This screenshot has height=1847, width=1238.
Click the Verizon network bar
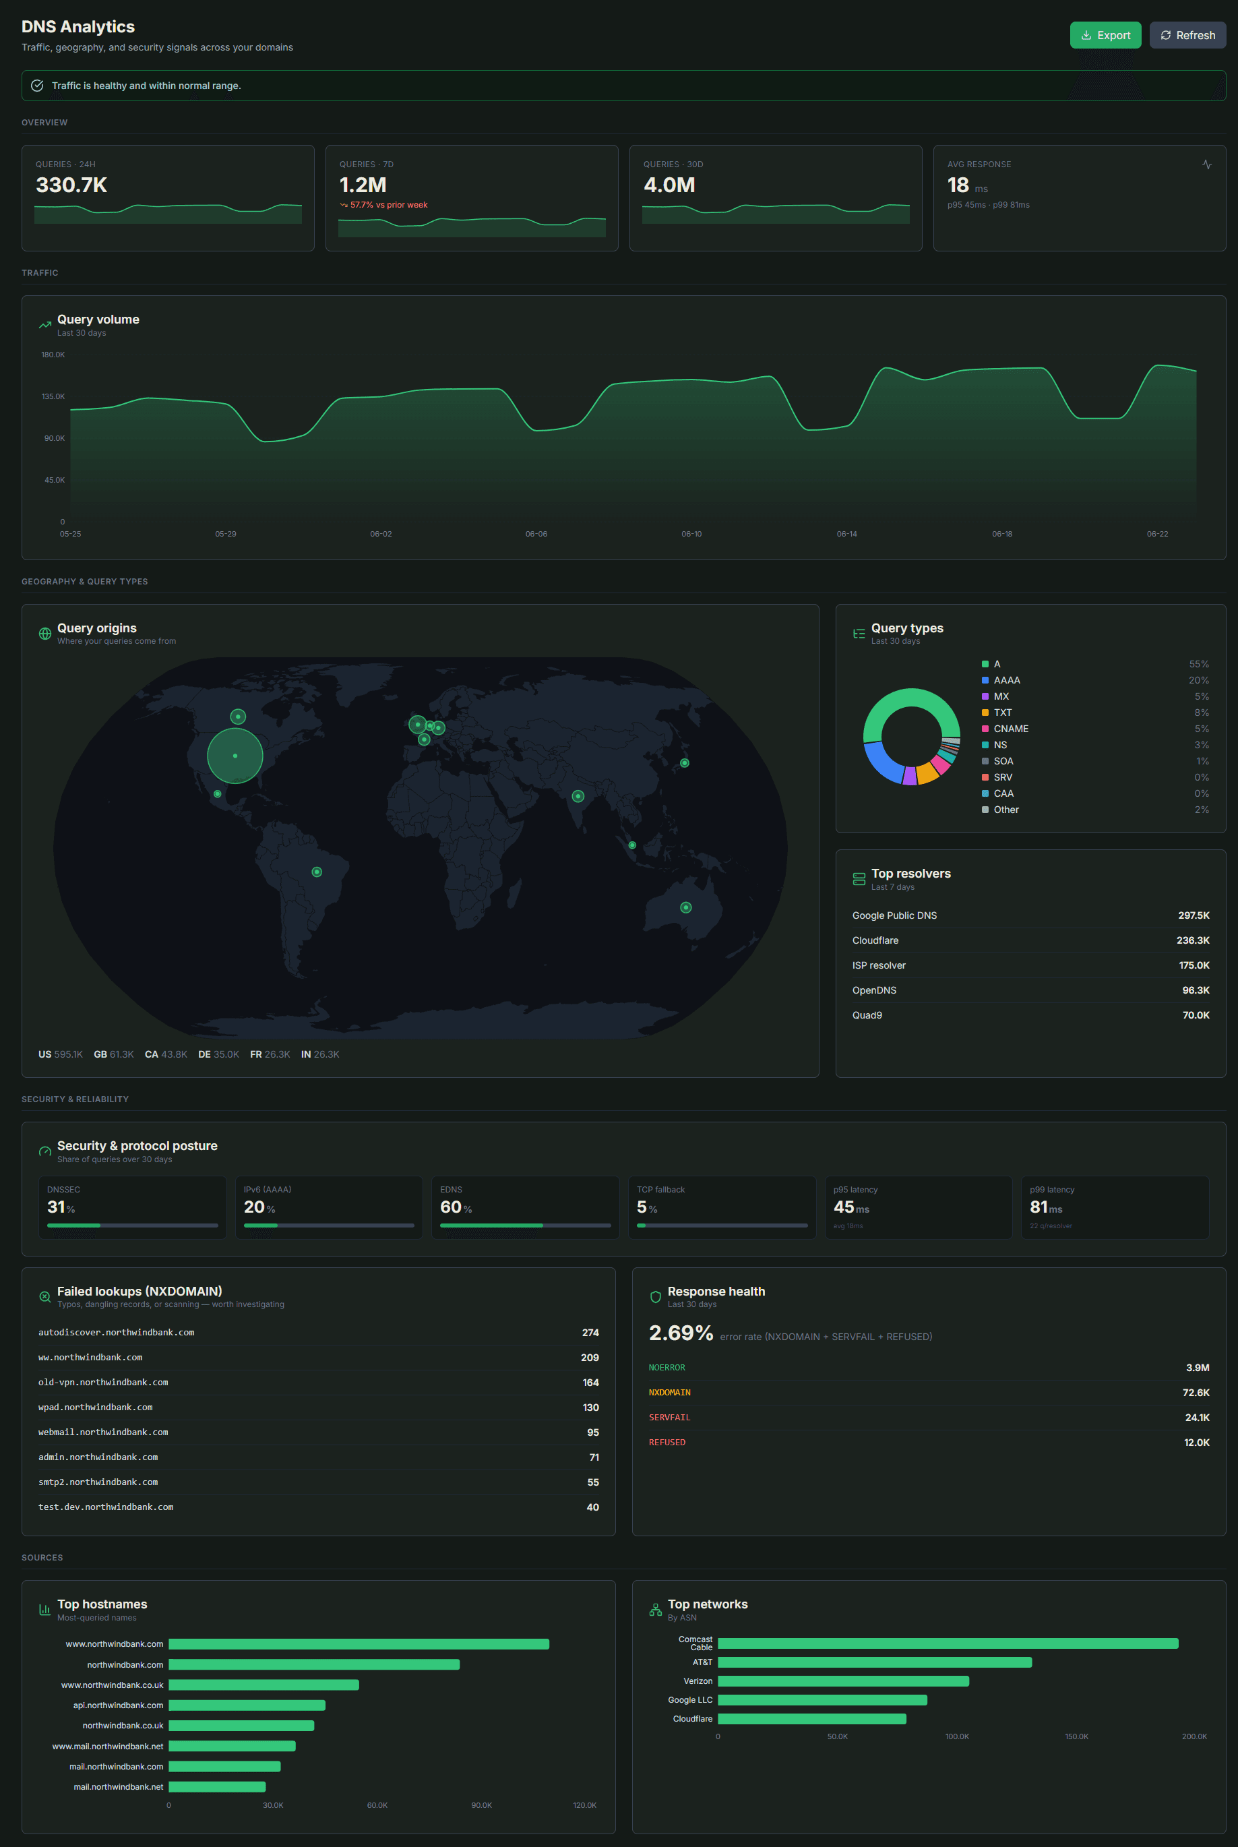843,1681
